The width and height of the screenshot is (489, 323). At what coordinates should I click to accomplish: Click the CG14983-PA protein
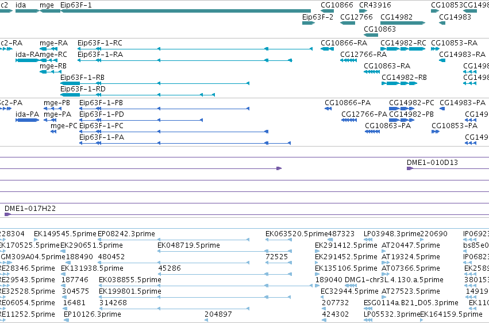coord(442,109)
